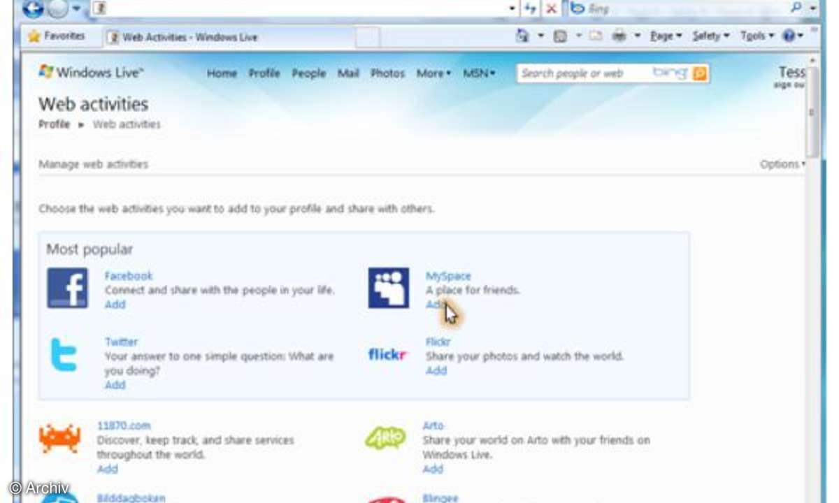Click Add under 11870.com
This screenshot has width=839, height=503.
pos(108,469)
